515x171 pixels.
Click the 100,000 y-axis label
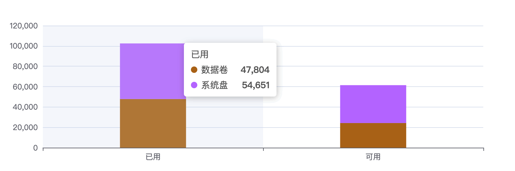(24, 46)
